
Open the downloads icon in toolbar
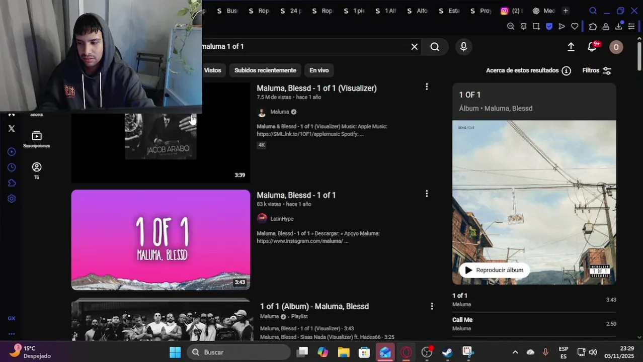[x=619, y=26]
